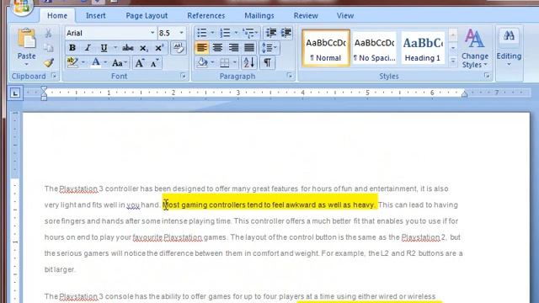Open the Change Case menu
This screenshot has height=303, width=539.
pyautogui.click(x=119, y=63)
